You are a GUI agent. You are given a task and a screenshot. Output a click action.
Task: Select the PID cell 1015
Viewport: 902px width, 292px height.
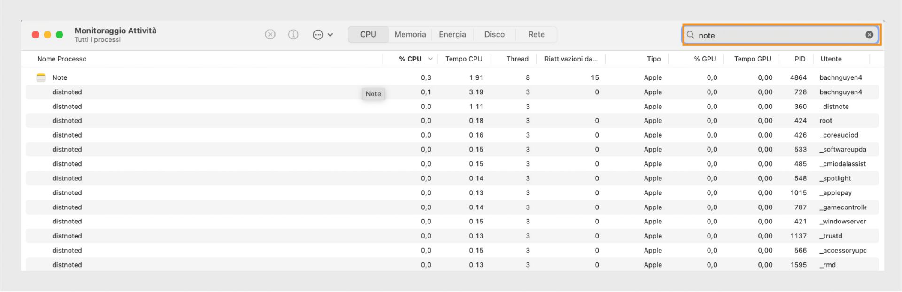(x=798, y=193)
